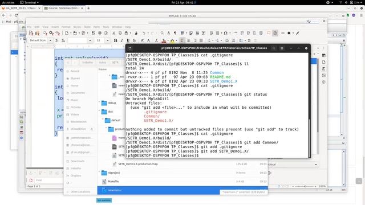
Task: Click the Export as PDF icon
Action: tap(94, 33)
